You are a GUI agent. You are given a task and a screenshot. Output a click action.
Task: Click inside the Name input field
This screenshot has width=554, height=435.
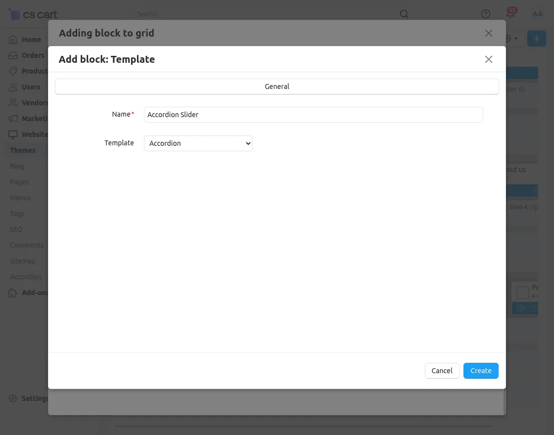pos(313,114)
